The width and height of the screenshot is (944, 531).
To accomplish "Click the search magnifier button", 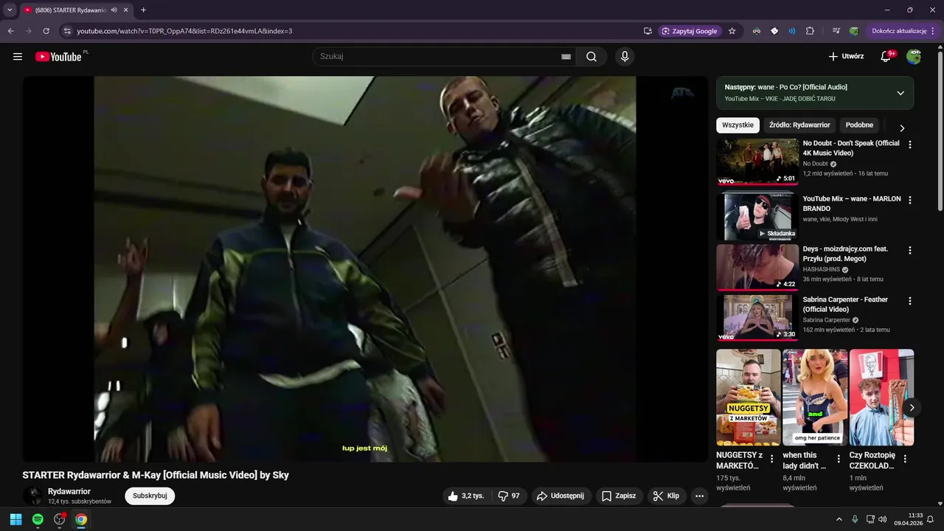I will [591, 57].
